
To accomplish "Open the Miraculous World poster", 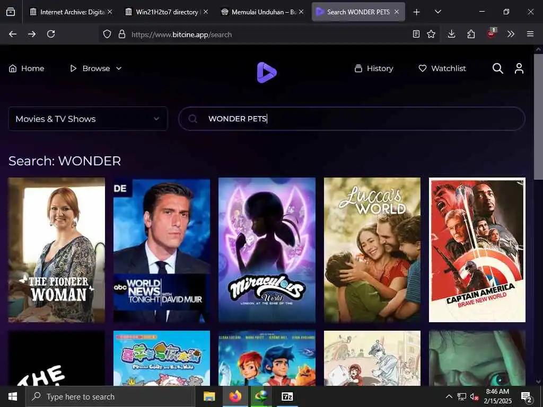I will pyautogui.click(x=267, y=250).
